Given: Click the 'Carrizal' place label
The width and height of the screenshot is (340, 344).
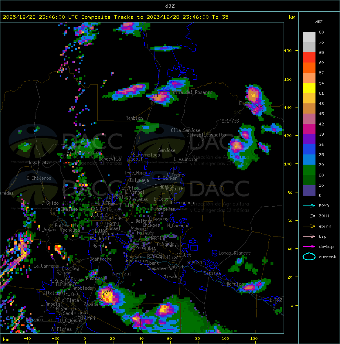Looking at the screenshot, I should point(121,274).
